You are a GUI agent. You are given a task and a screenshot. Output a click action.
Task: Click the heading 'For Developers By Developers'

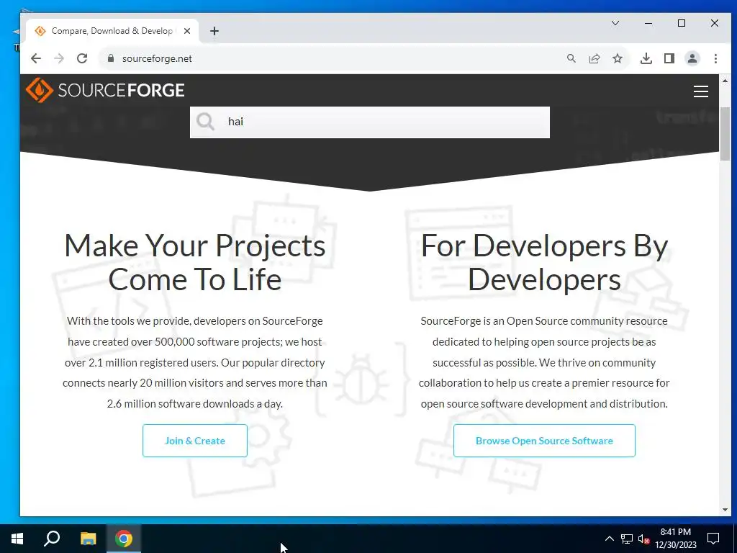(544, 262)
